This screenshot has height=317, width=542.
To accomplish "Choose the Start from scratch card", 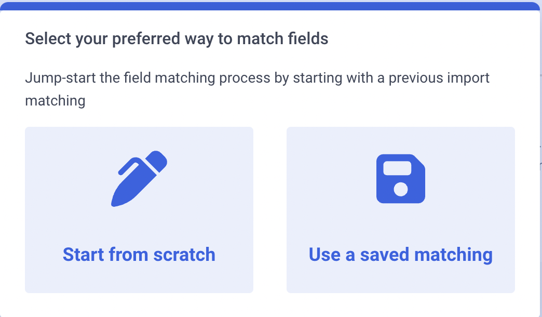I will point(139,210).
